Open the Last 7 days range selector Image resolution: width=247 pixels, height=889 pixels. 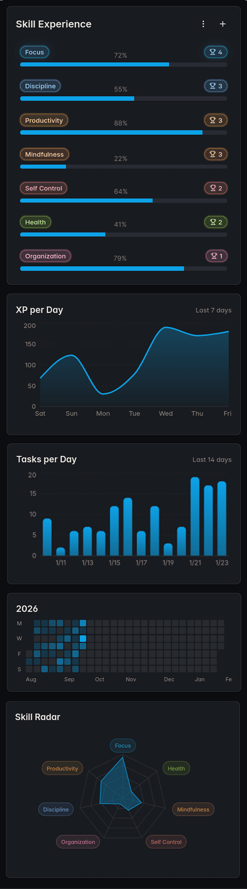pos(213,310)
